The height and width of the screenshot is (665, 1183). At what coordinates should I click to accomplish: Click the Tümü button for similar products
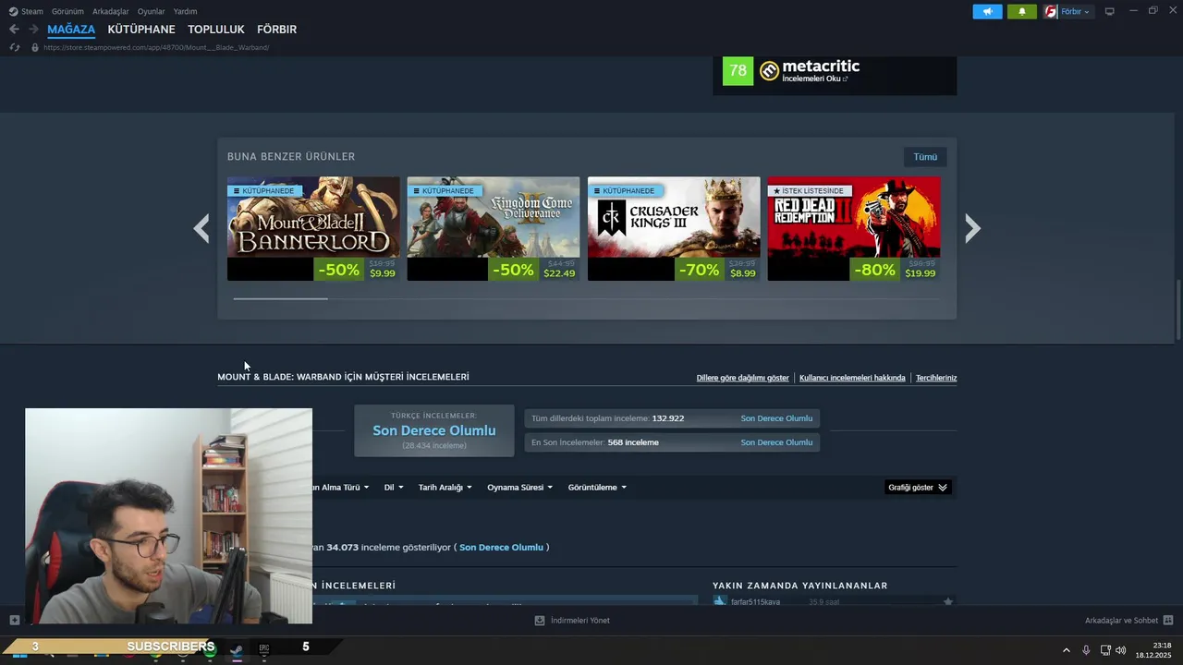pos(925,157)
